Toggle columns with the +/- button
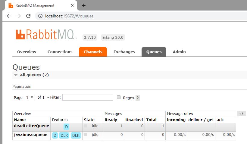The image size is (247, 144). point(242,114)
